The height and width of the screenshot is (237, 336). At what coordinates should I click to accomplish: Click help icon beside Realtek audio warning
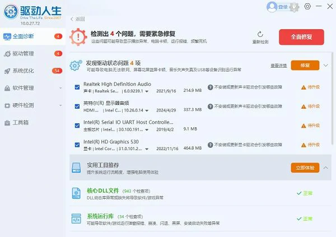(x=211, y=87)
